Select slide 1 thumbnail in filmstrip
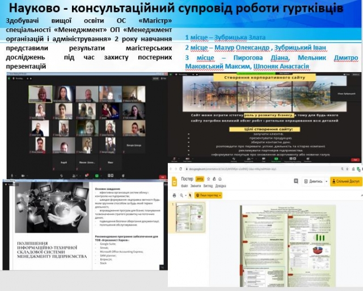 pos(191,218)
